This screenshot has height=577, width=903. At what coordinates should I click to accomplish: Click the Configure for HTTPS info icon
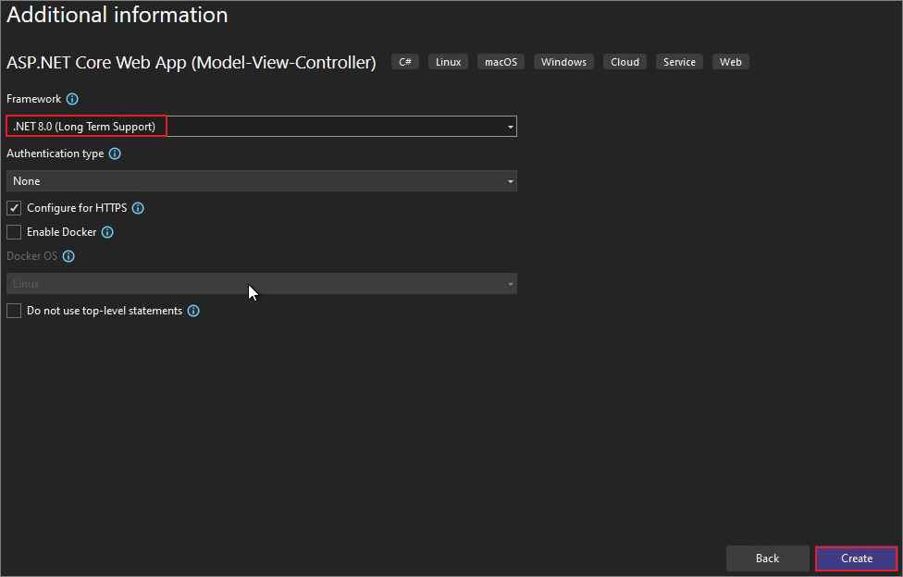(x=138, y=208)
